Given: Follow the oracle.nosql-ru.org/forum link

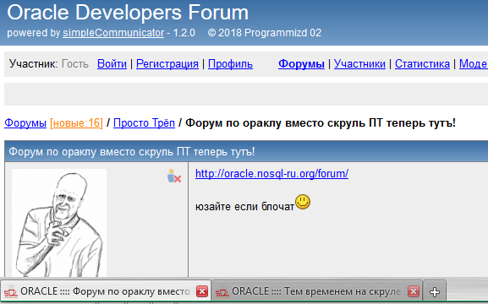Looking at the screenshot, I should click(x=271, y=173).
